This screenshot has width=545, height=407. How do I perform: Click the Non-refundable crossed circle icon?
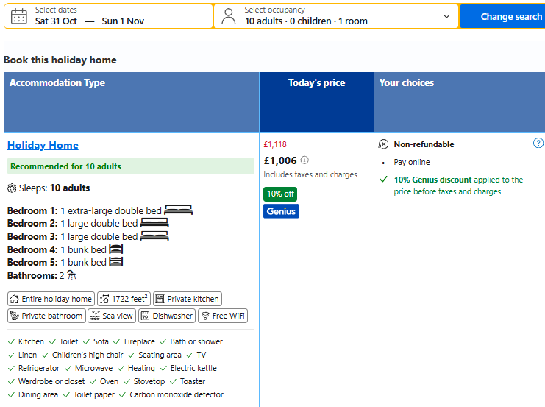(383, 144)
